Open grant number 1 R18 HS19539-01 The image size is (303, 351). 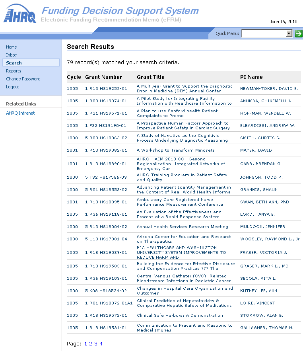coord(106,252)
